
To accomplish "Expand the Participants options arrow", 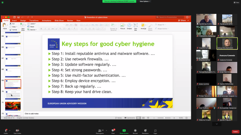I will pos(106,130).
